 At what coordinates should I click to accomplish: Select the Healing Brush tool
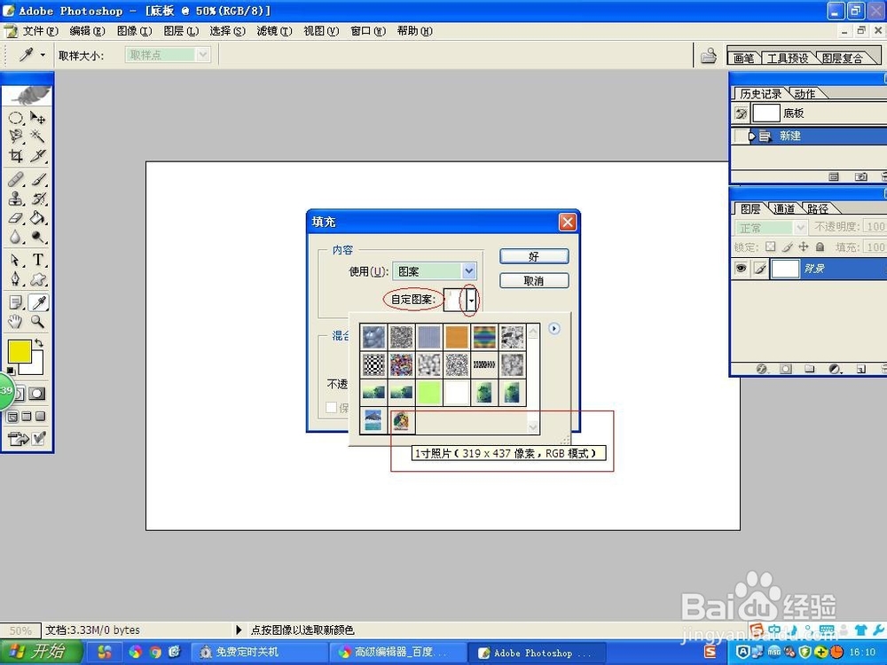point(16,180)
